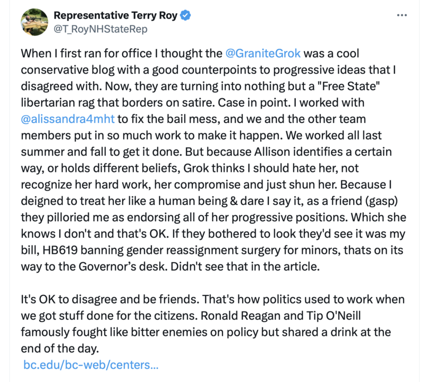Image resolution: width=435 pixels, height=382 pixels.
Task: Click the word HB619 in the tweet
Action: point(77,250)
